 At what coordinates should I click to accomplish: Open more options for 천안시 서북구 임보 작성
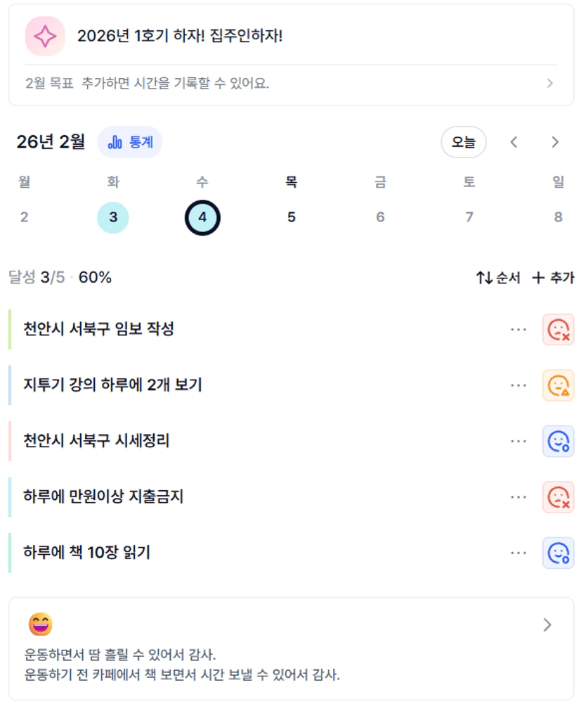518,329
